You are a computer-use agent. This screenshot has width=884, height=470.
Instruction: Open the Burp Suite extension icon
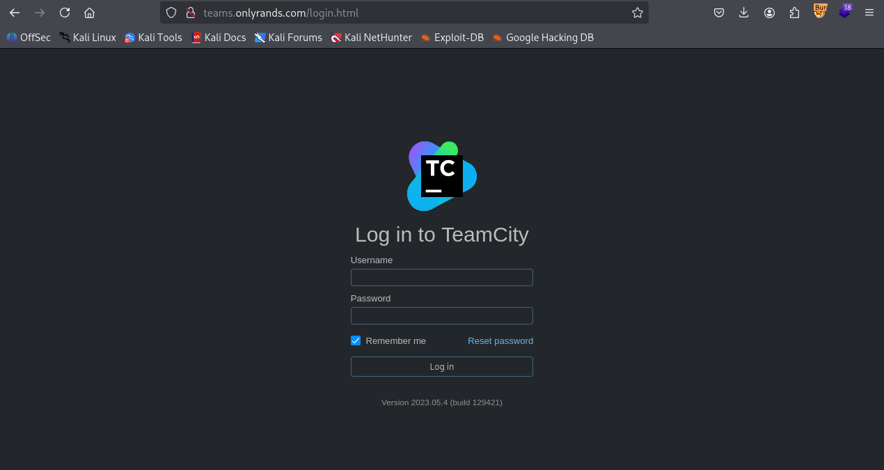[820, 12]
